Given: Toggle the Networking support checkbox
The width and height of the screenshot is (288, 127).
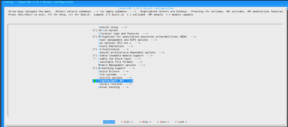Looking at the screenshot, I should point(95,68).
